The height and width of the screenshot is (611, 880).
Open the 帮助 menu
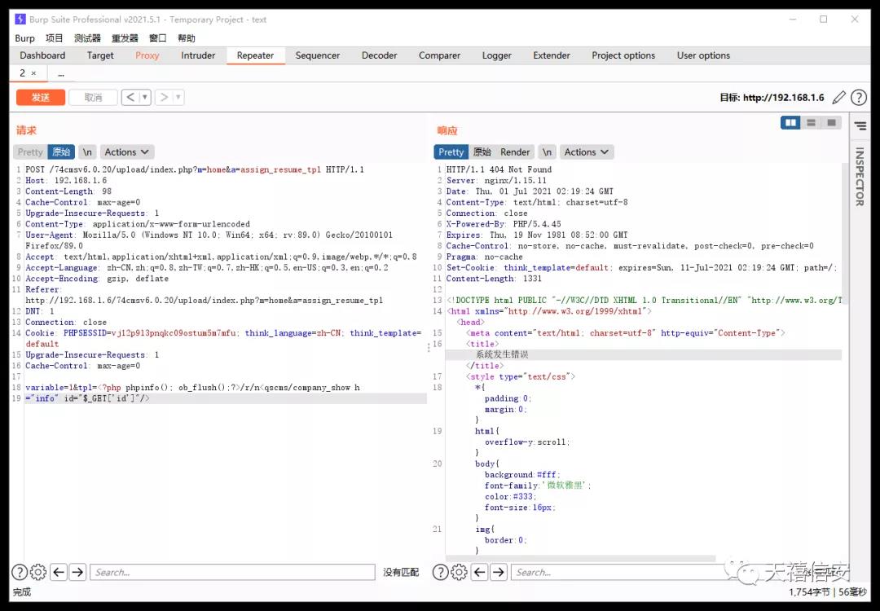pyautogui.click(x=187, y=38)
